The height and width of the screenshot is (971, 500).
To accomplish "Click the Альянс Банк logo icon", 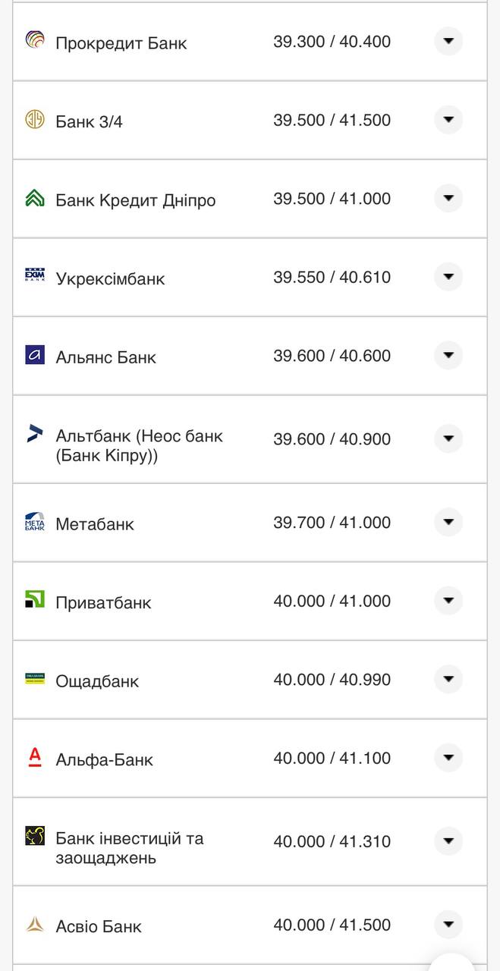I will pos(35,355).
